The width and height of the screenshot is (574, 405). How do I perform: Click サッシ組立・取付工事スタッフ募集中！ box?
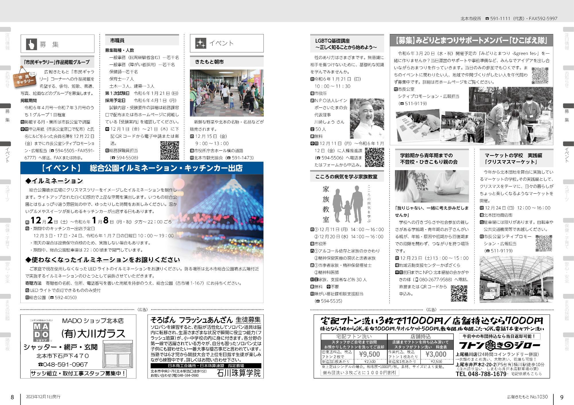(79, 373)
